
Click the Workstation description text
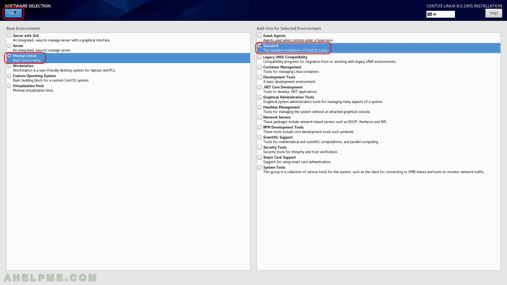pos(64,70)
